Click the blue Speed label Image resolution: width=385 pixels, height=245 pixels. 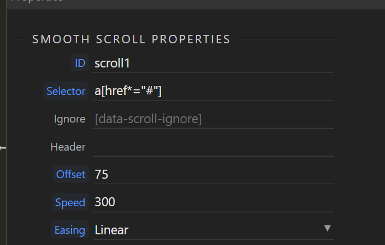click(70, 202)
